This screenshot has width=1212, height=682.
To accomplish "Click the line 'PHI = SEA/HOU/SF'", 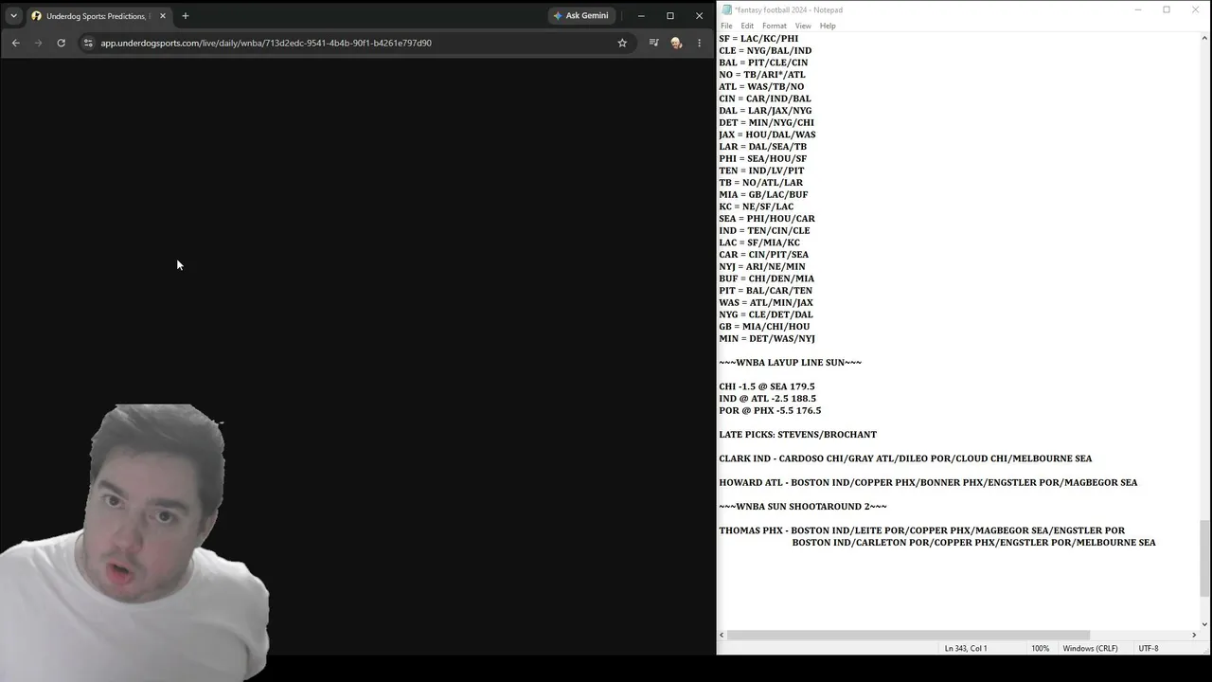I will click(763, 159).
